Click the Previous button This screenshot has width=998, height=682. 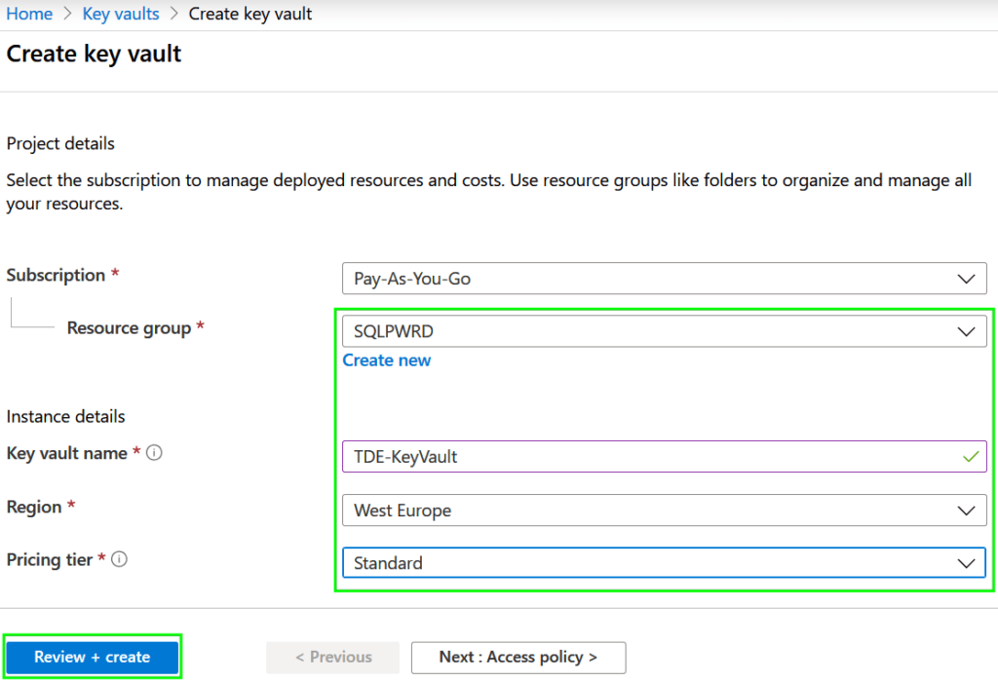(x=332, y=657)
